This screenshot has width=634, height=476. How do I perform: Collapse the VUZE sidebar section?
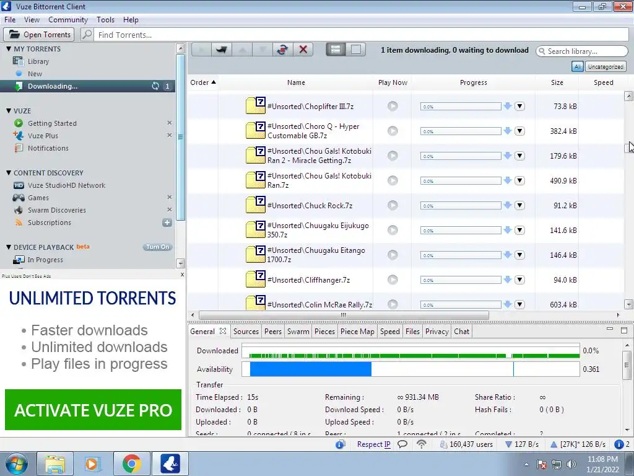point(9,110)
